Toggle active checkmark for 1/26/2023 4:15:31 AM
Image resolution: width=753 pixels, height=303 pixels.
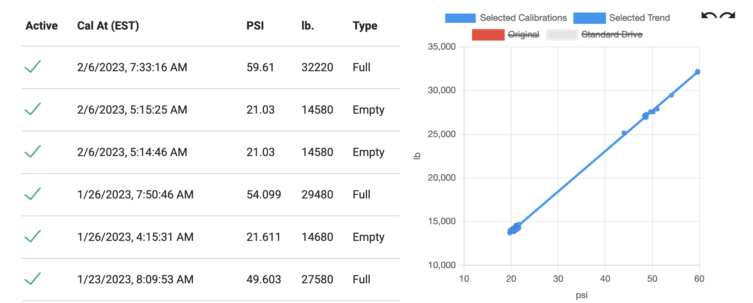click(33, 237)
